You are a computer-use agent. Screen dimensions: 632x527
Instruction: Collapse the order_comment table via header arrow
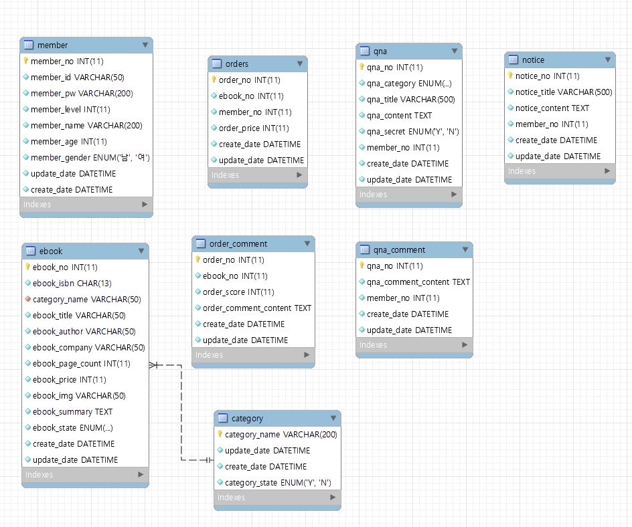pos(307,244)
